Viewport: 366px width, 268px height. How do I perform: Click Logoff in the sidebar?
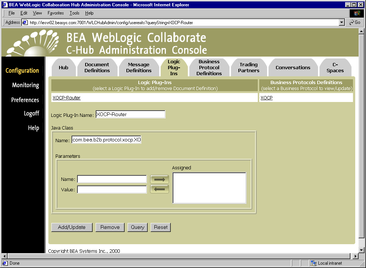(x=32, y=113)
